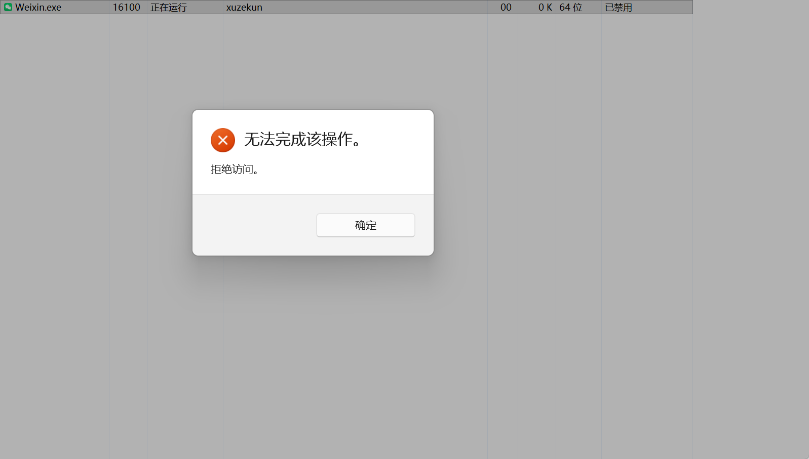The height and width of the screenshot is (459, 809).
Task: Click the 确定 button in the error dialog
Action: pyautogui.click(x=365, y=225)
